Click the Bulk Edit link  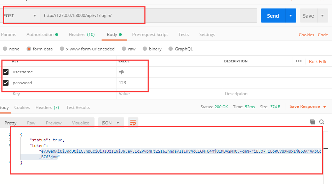point(317,62)
